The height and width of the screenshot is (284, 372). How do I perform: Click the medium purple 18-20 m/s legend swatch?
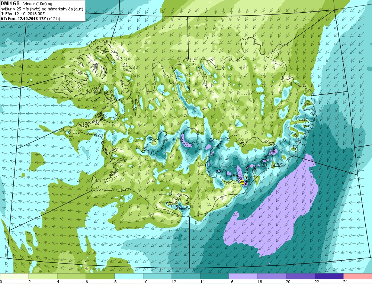pos(272,276)
